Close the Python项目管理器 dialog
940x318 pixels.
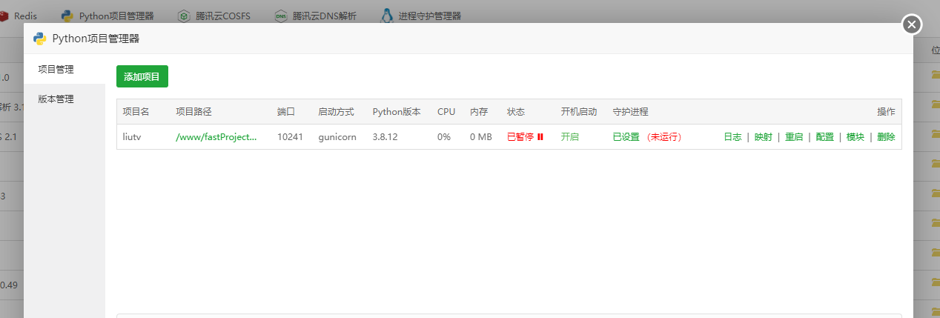click(x=912, y=24)
